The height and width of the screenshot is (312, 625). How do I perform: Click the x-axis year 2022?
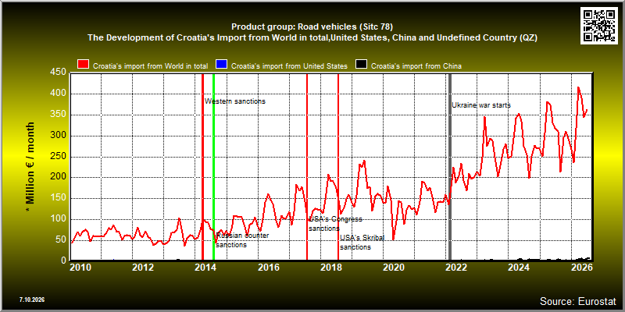(x=456, y=267)
